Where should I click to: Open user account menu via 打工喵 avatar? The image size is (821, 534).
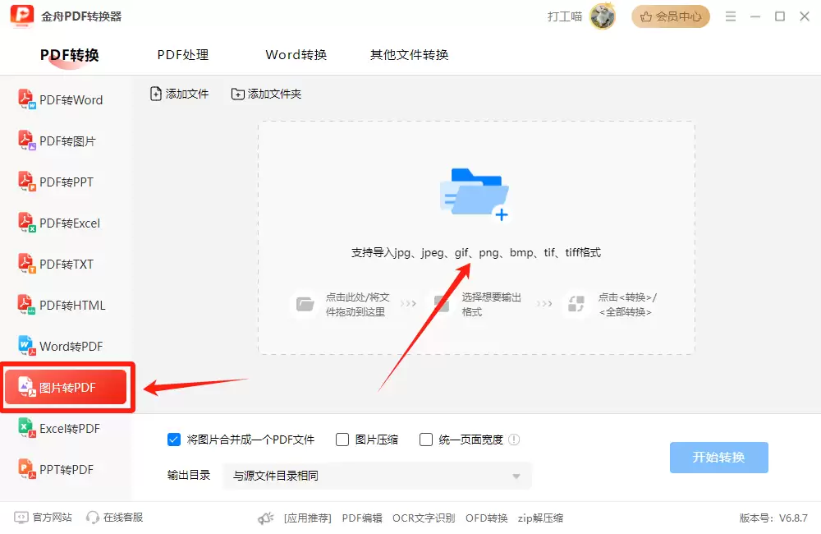(x=602, y=16)
